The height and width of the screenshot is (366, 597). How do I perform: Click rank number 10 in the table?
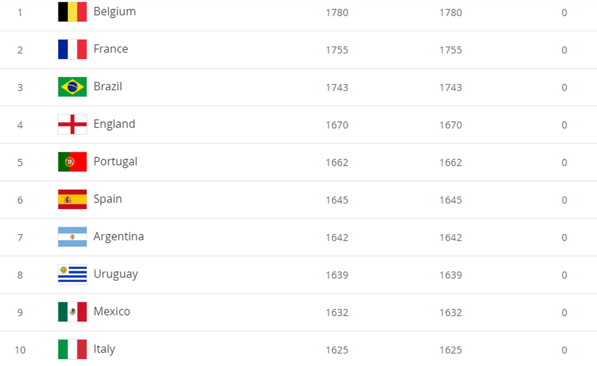(20, 350)
